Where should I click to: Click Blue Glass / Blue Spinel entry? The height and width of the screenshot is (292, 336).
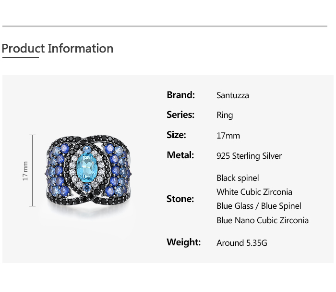tap(259, 206)
